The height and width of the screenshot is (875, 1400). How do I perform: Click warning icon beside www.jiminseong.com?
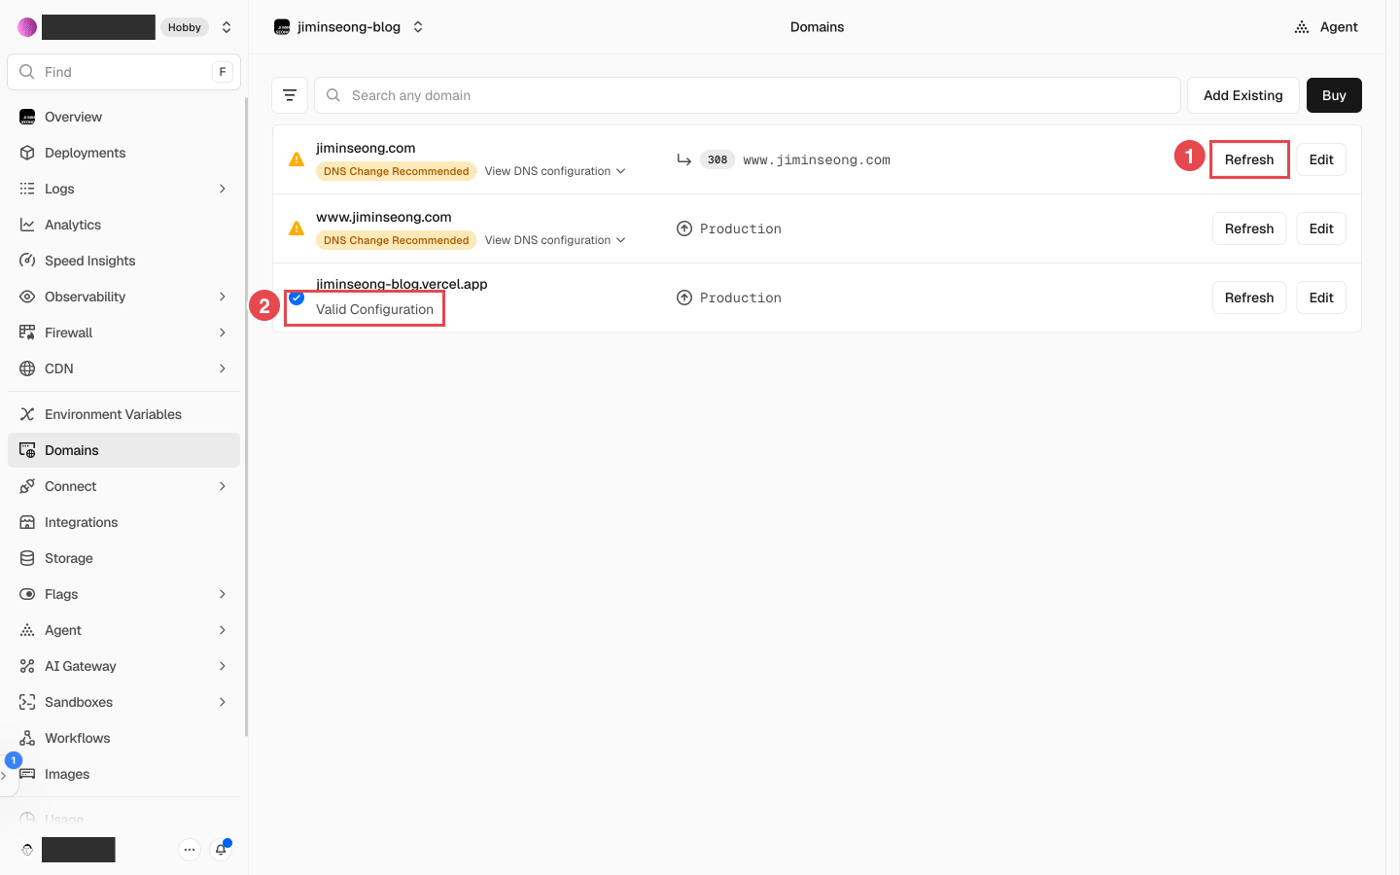(297, 228)
